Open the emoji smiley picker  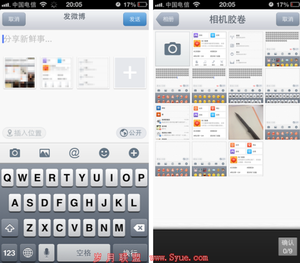click(x=104, y=153)
